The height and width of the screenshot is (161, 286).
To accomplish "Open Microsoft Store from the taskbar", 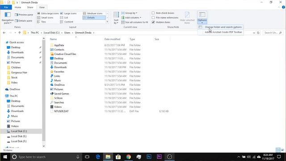I will (118, 157).
